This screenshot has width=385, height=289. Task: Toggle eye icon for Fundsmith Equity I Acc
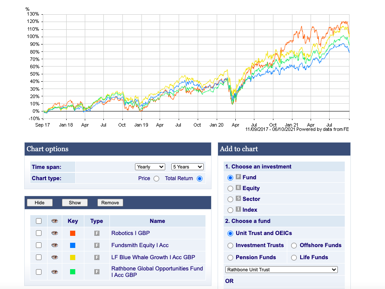coord(55,245)
